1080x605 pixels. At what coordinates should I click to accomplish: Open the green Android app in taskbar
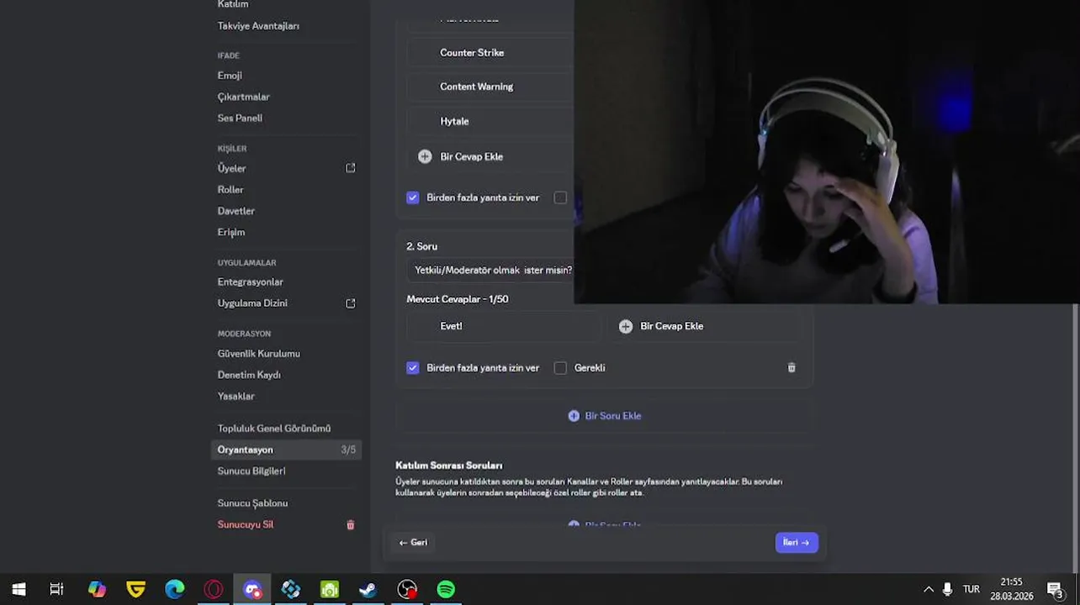(x=329, y=590)
